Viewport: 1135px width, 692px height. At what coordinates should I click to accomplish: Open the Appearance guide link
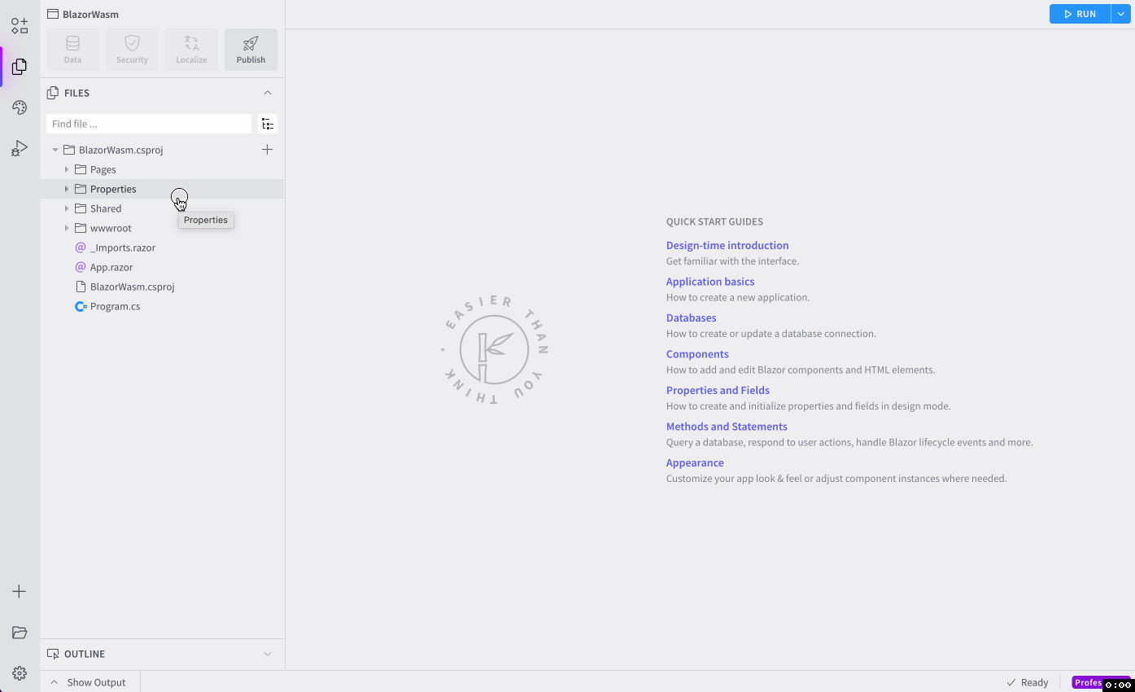click(x=695, y=462)
